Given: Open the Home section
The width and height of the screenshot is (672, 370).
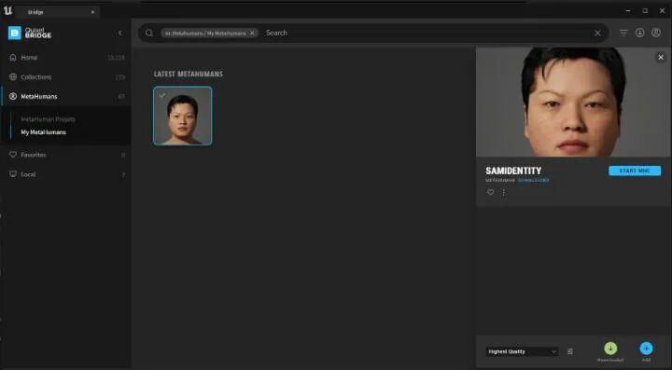Looking at the screenshot, I should (x=66, y=58).
